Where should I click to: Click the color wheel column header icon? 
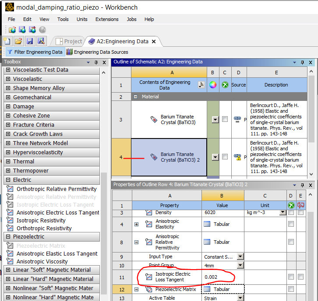pyautogui.click(x=213, y=85)
